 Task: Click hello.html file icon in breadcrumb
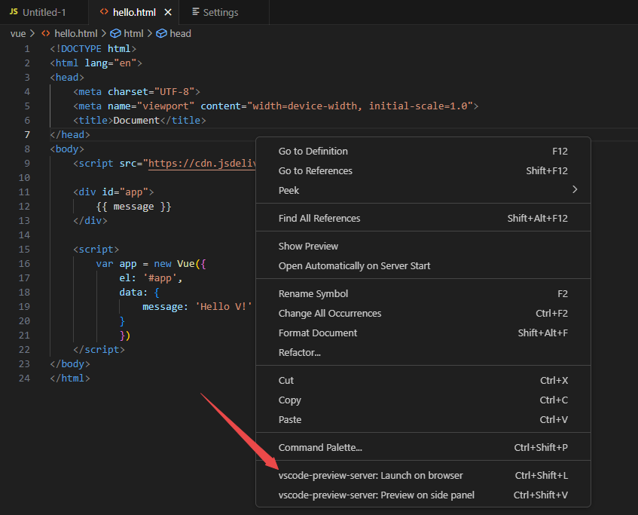point(45,33)
